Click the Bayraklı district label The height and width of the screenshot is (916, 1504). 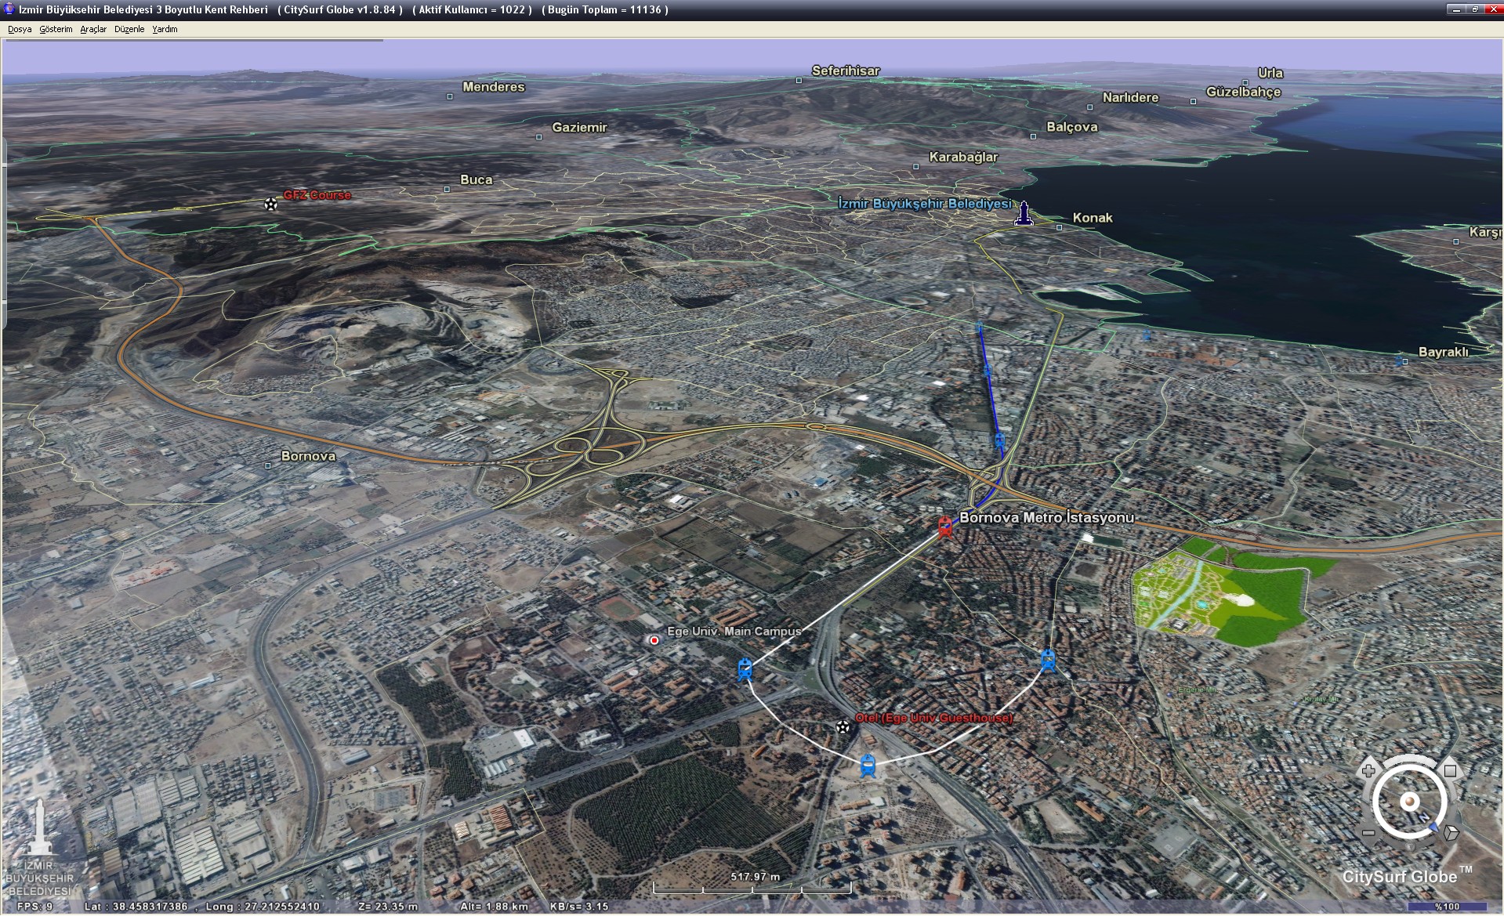click(1443, 352)
